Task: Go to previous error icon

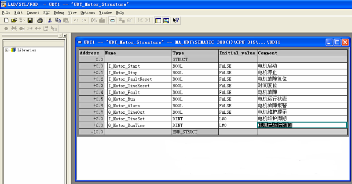Action: [140, 20]
